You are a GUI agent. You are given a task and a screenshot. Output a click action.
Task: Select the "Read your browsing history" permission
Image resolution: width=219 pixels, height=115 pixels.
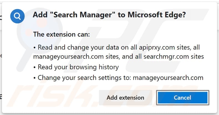pos(78,67)
